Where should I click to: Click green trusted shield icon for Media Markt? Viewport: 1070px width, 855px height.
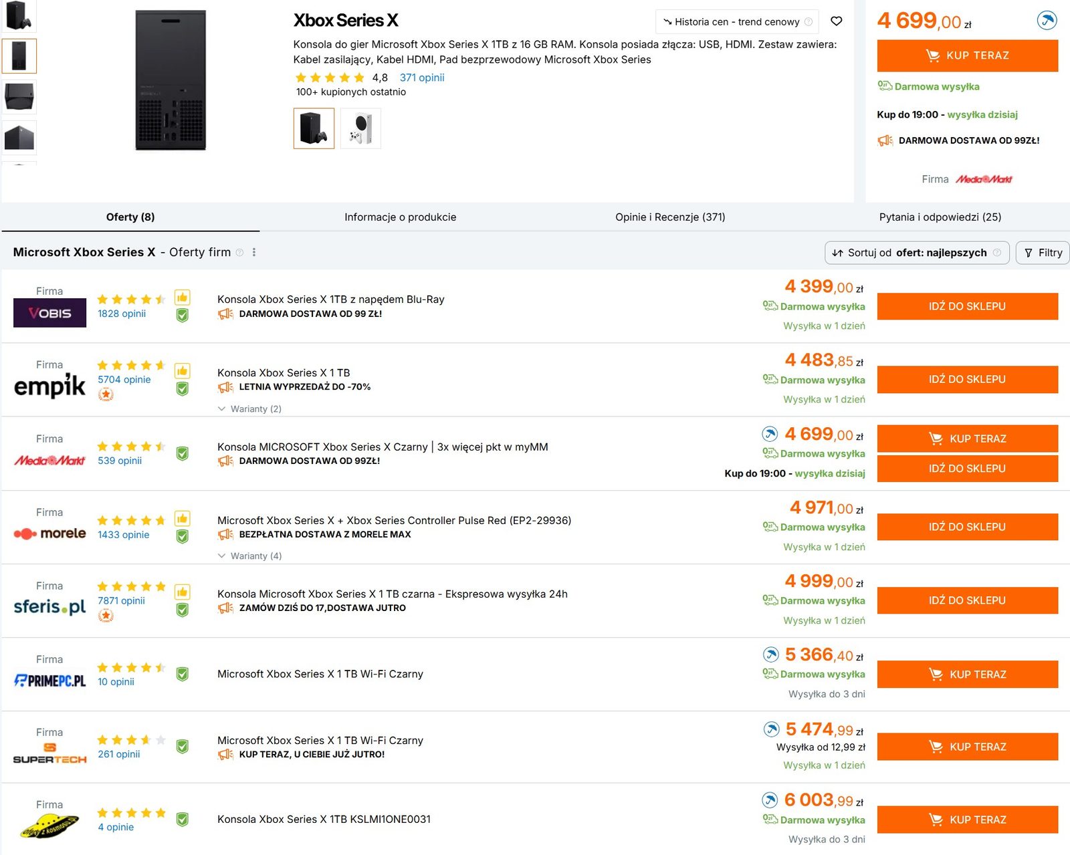[x=182, y=453]
